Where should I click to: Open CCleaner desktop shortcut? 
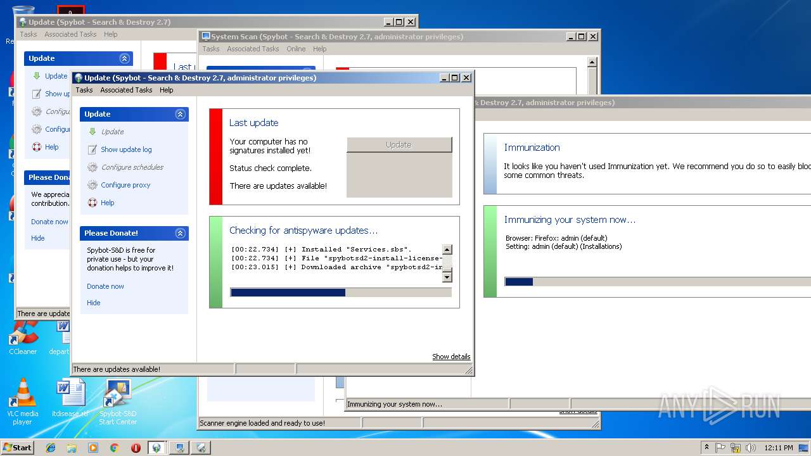click(23, 338)
